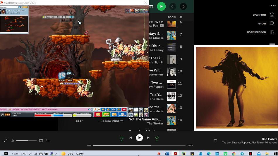Show hidden system tray icons chevron
This screenshot has width=278, height=156.
click(x=57, y=154)
